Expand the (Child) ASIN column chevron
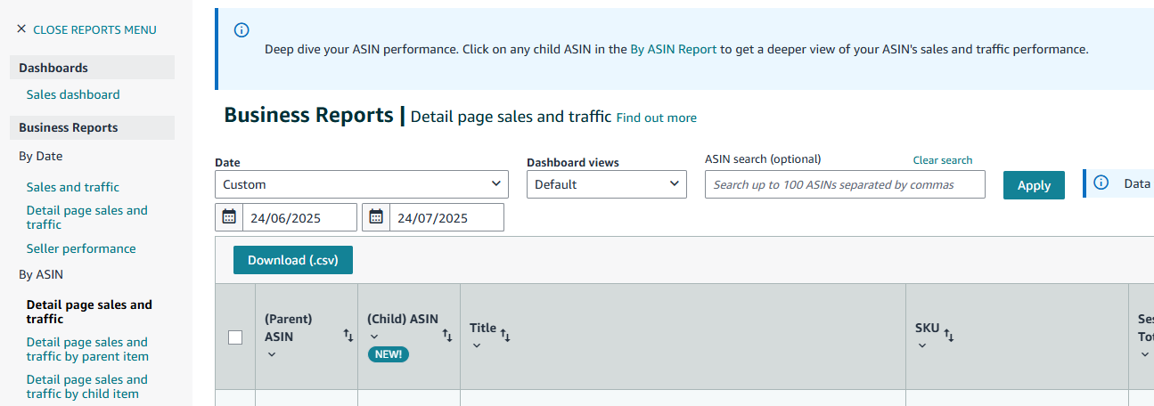 (374, 337)
